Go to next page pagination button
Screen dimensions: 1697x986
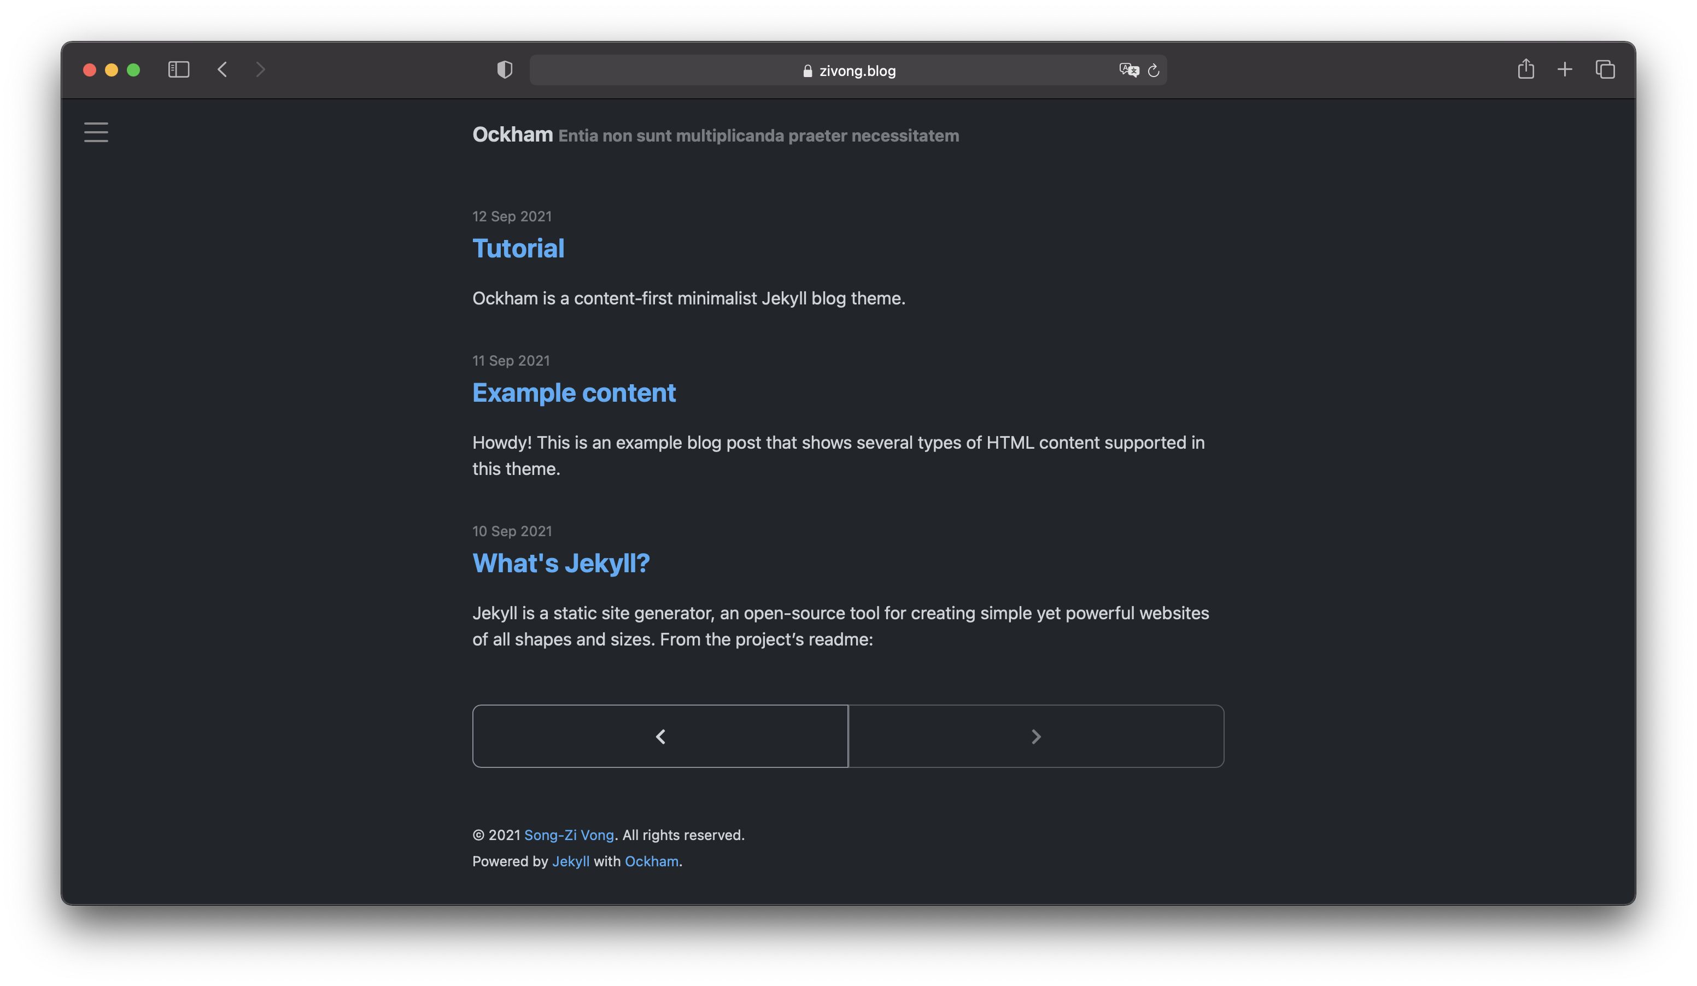(1035, 736)
